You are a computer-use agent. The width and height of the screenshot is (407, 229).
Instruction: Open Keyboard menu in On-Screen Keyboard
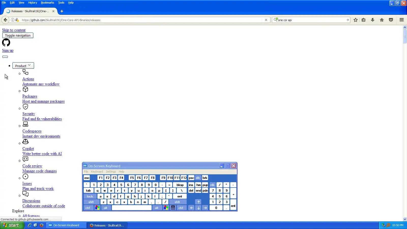97,171
